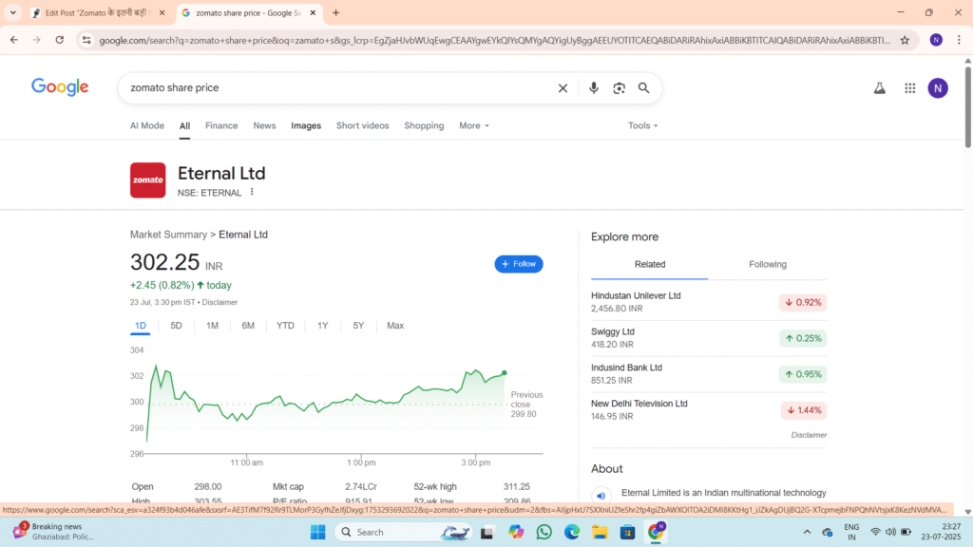This screenshot has height=547, width=973.
Task: Reload the page
Action: (60, 40)
